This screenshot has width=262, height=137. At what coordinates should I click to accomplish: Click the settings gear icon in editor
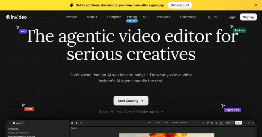point(77,123)
